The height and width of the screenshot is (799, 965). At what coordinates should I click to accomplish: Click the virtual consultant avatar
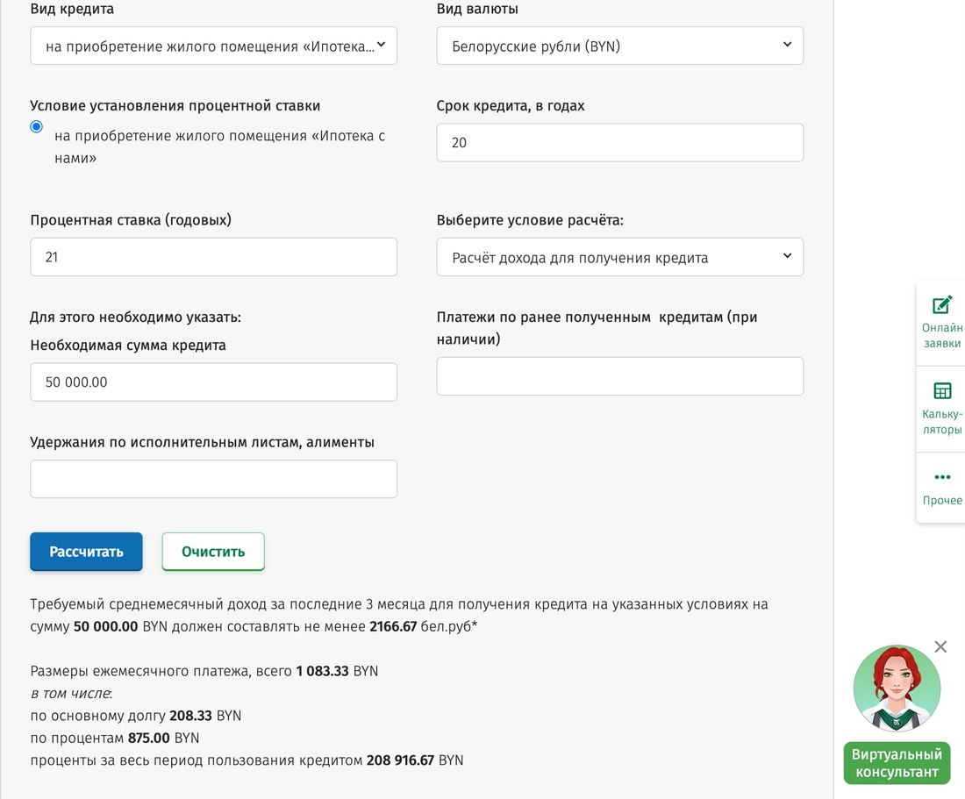point(897,688)
